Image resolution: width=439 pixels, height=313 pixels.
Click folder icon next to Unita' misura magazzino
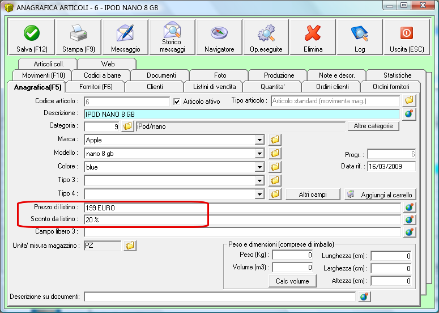point(130,246)
